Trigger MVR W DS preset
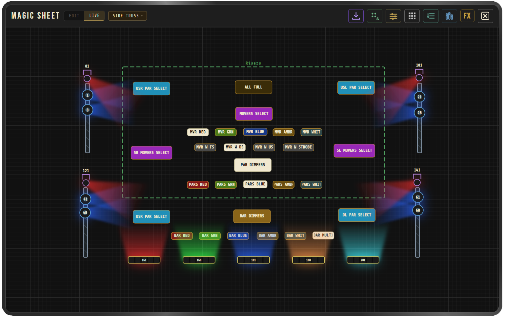 click(235, 147)
